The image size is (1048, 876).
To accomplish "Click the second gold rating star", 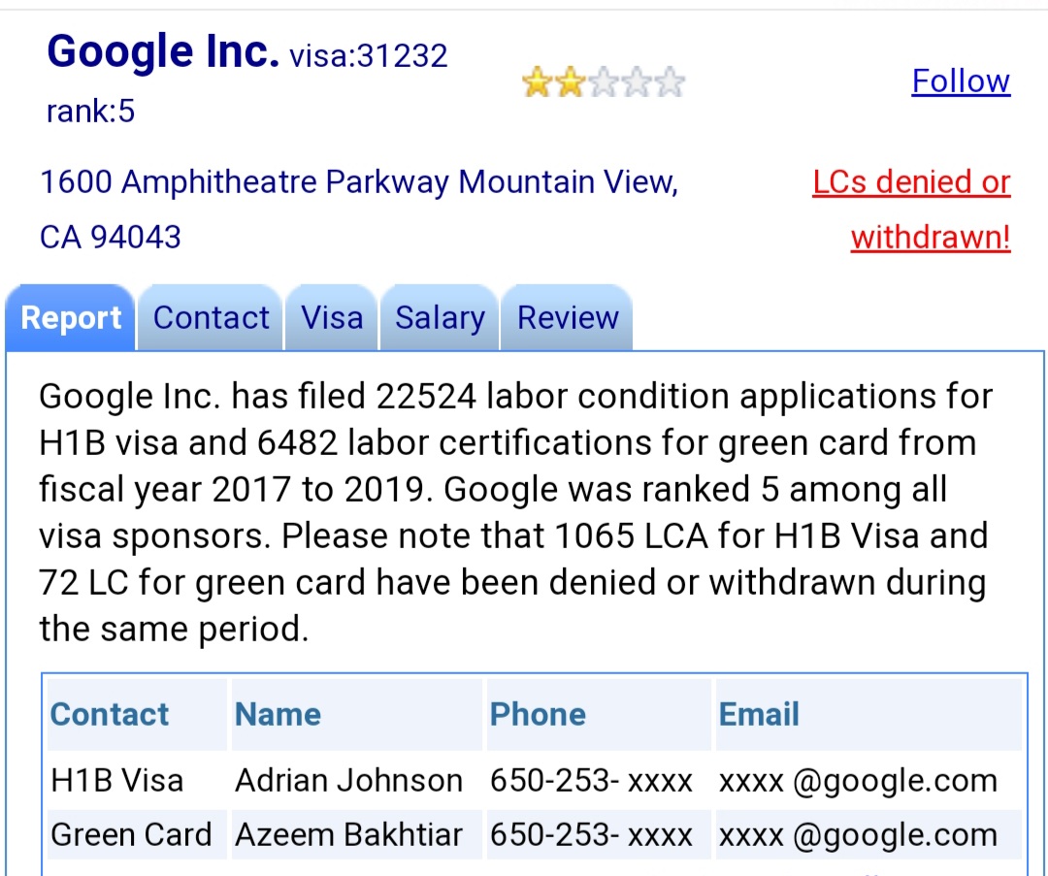I will pyautogui.click(x=570, y=83).
